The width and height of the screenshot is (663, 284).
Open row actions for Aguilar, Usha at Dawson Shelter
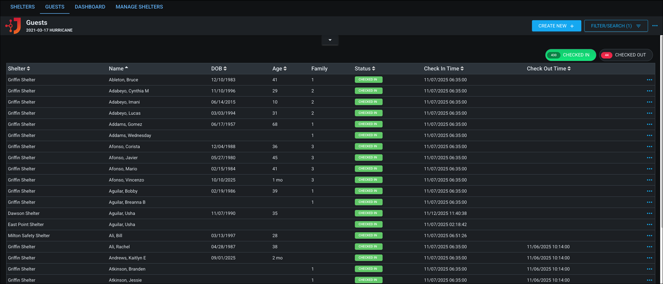point(649,213)
